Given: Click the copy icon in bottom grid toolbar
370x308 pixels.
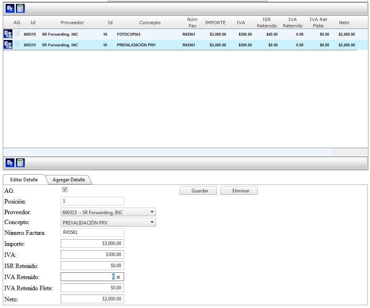Looking at the screenshot, I should pyautogui.click(x=10, y=163).
